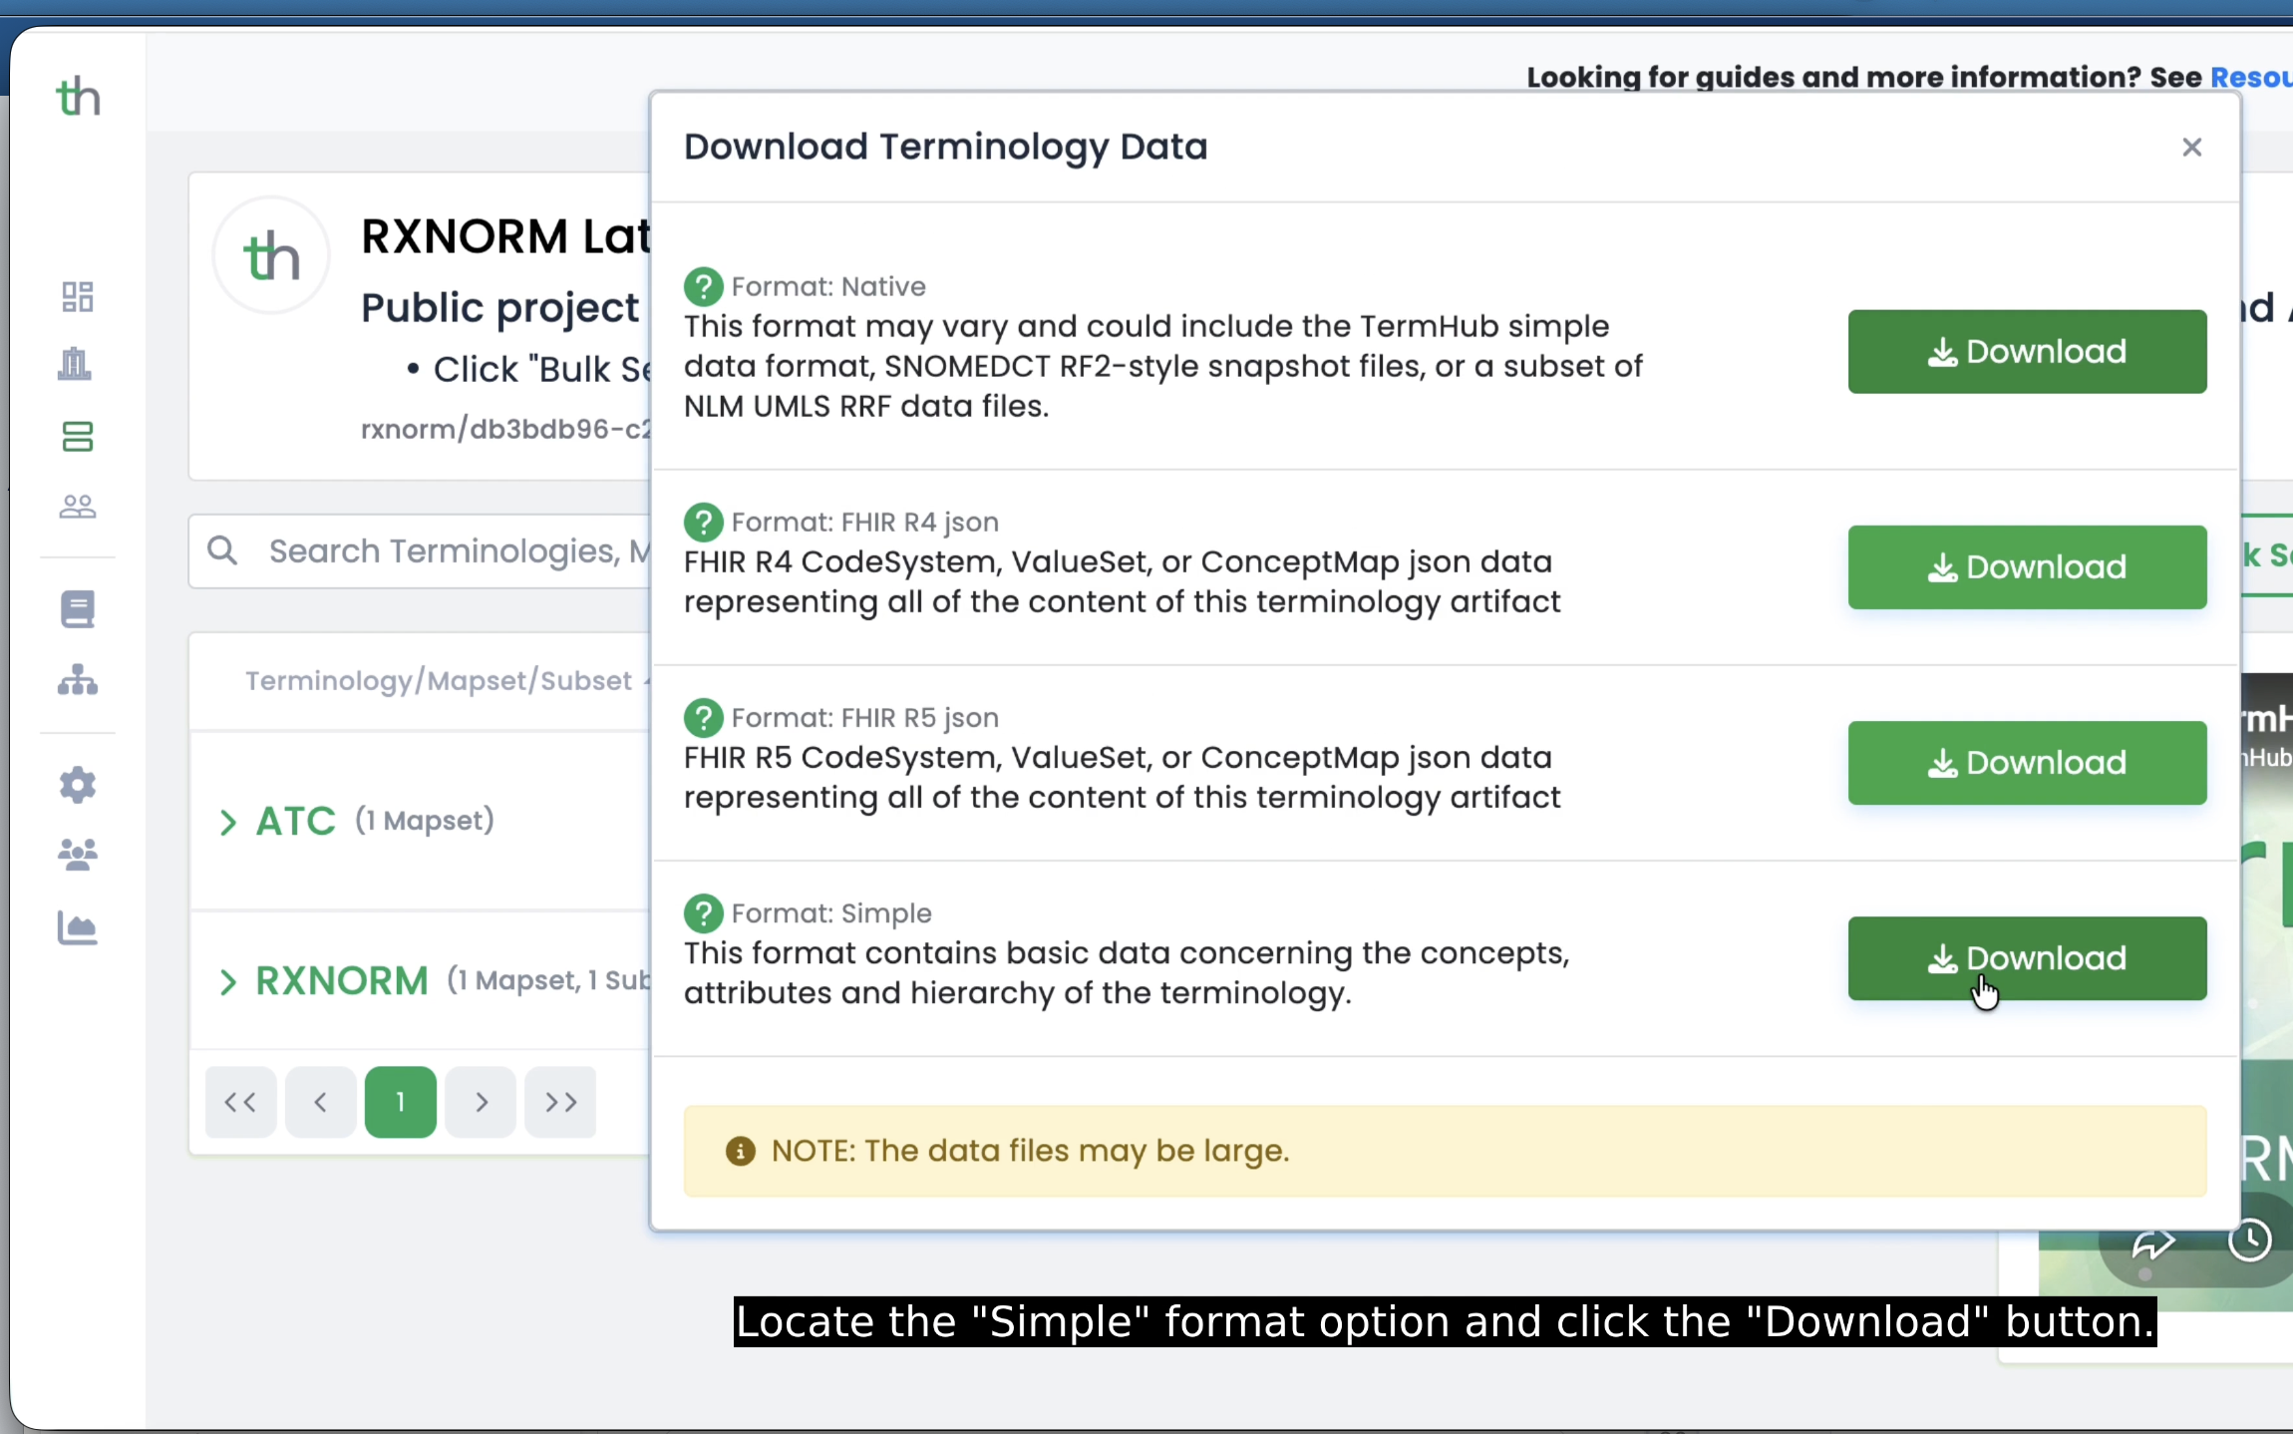Select the projects stacked-bars icon in the sidebar
The width and height of the screenshot is (2293, 1434).
(x=78, y=437)
